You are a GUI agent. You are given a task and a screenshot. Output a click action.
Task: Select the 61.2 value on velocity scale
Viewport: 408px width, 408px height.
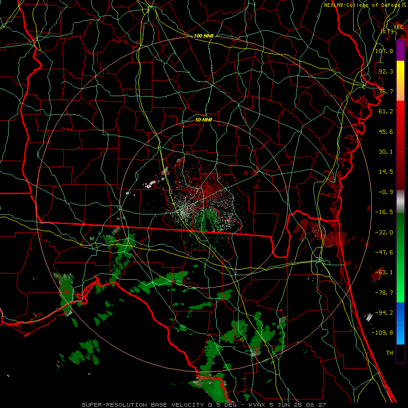386,112
